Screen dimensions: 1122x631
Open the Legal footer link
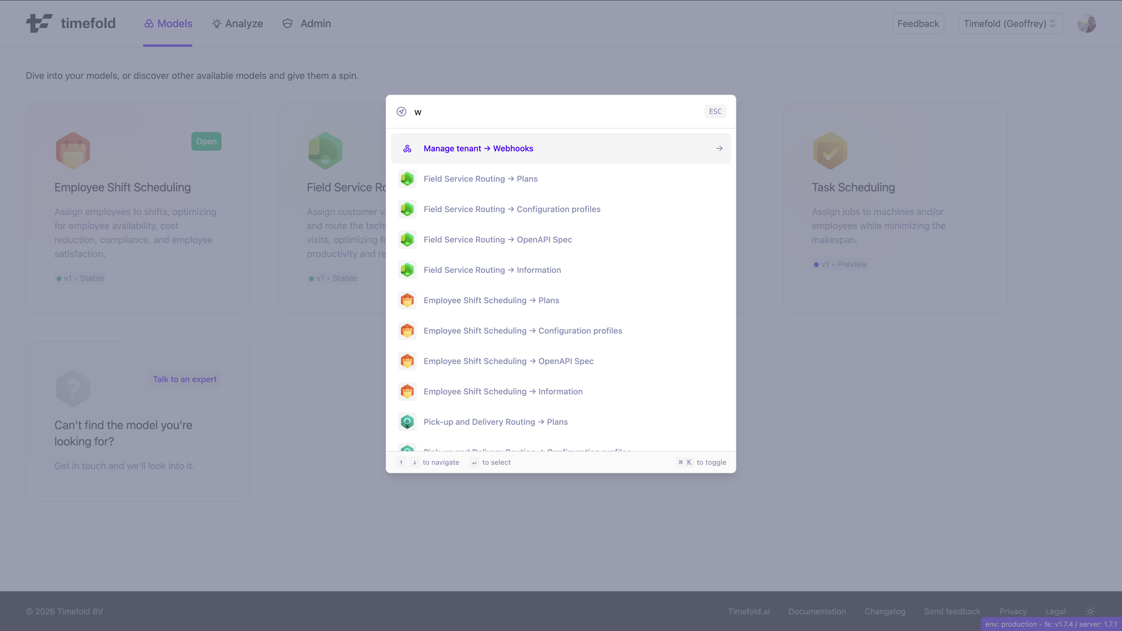click(1056, 611)
